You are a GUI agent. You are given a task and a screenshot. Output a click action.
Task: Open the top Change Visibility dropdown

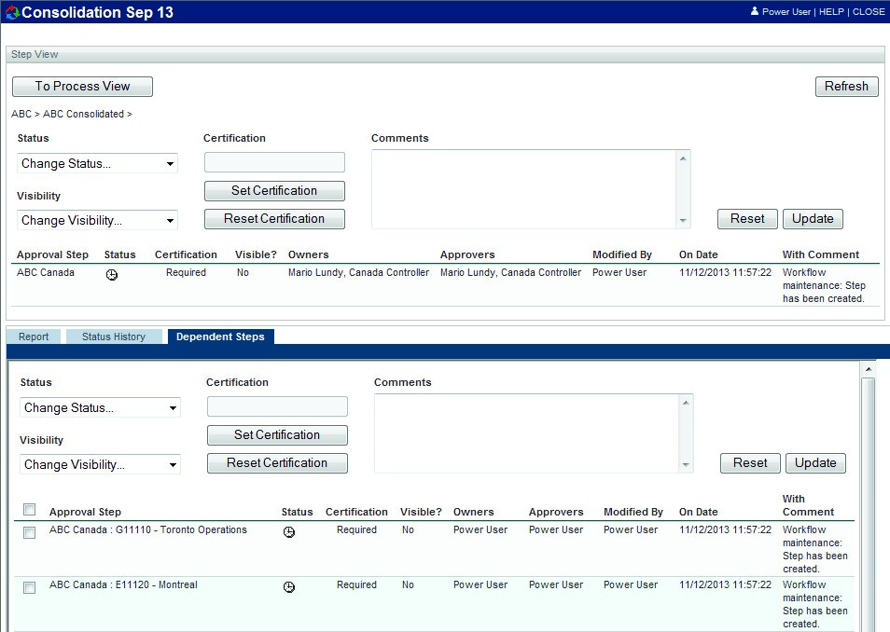pyautogui.click(x=97, y=221)
